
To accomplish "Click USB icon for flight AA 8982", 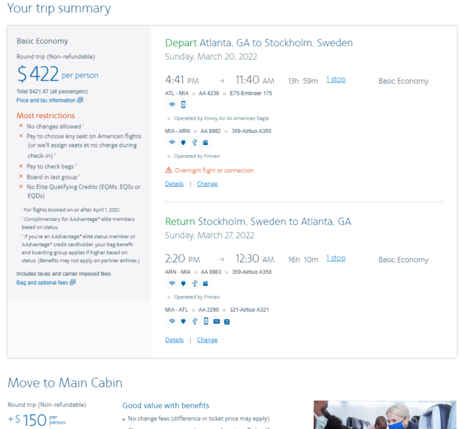I will point(194,143).
